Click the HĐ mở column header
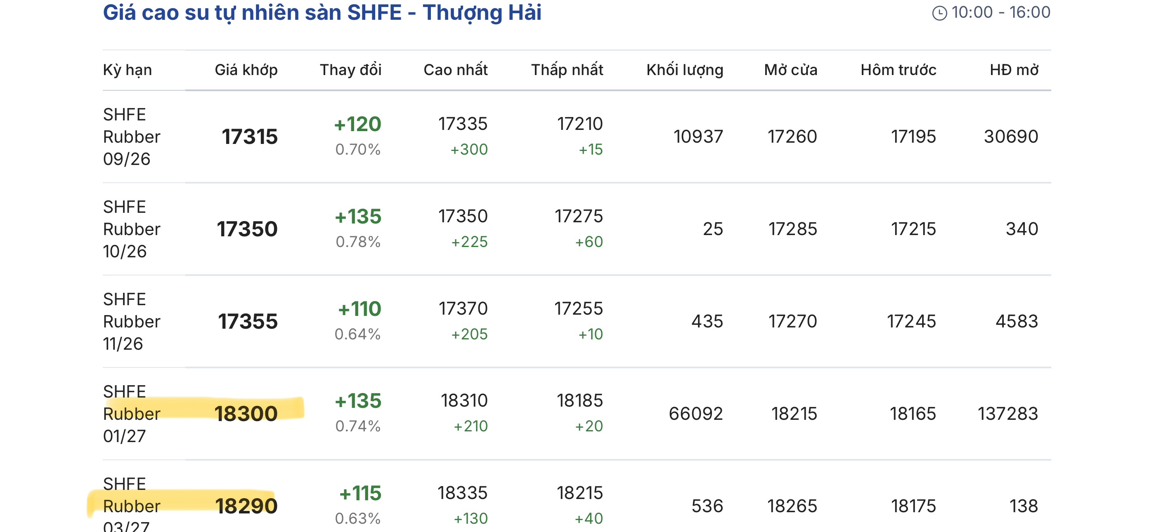 (1014, 70)
